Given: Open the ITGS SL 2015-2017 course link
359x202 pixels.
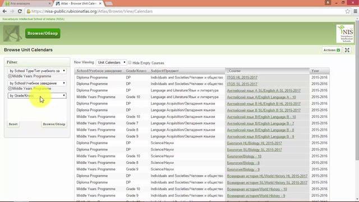Looking at the screenshot, I should tap(242, 84).
